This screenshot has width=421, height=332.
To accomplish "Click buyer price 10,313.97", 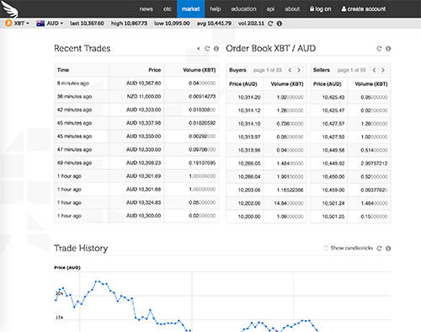I will pyautogui.click(x=249, y=137).
